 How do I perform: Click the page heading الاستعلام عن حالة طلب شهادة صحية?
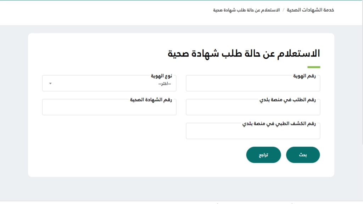[x=244, y=54]
